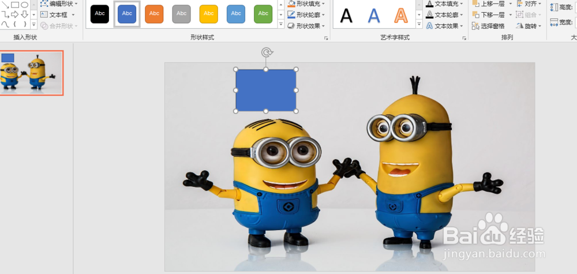Insert a right brace shape

[x=24, y=24]
